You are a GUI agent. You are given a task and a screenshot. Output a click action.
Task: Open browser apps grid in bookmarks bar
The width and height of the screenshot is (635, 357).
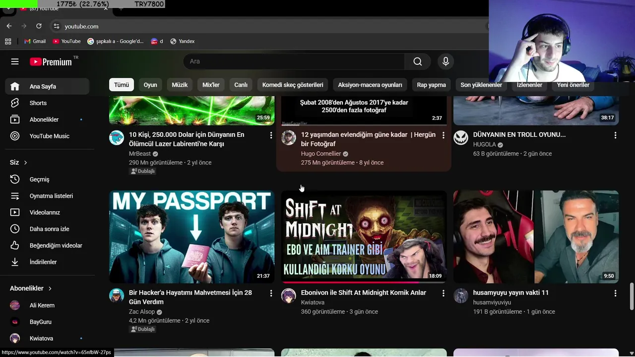tap(8, 41)
